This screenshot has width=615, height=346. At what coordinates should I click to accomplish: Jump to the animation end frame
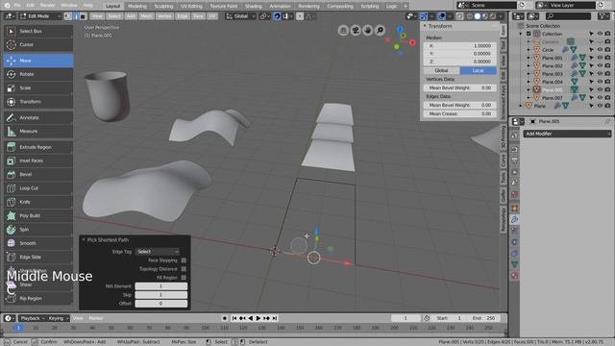[x=275, y=318]
